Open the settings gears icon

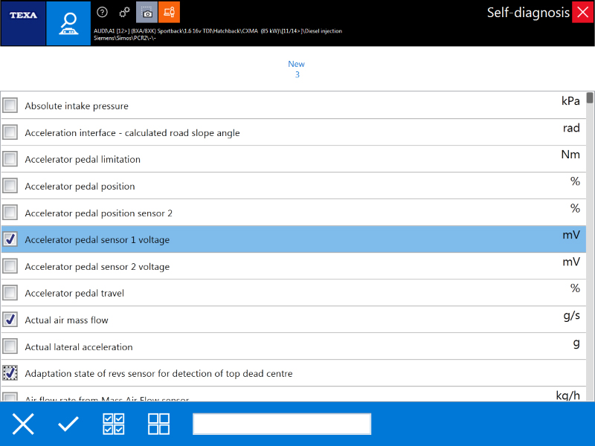pos(124,13)
